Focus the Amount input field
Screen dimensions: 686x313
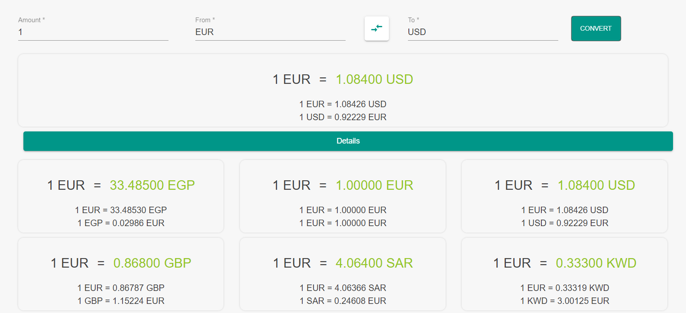93,32
